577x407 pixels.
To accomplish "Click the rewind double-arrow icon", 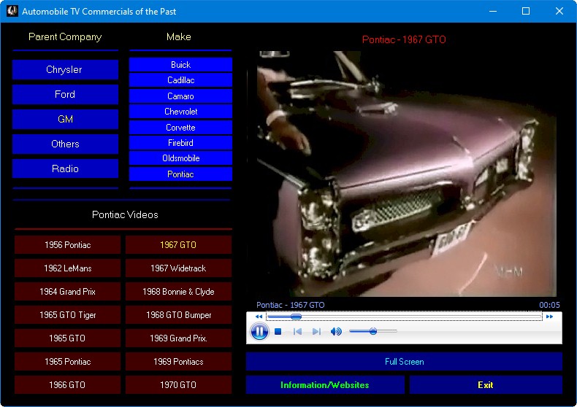I will 259,317.
